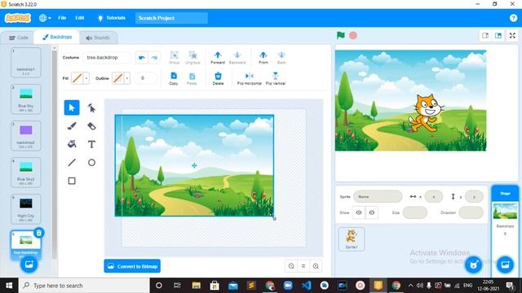Viewport: 522px width, 293px height.
Task: Click the outline width number field
Action: [145, 78]
